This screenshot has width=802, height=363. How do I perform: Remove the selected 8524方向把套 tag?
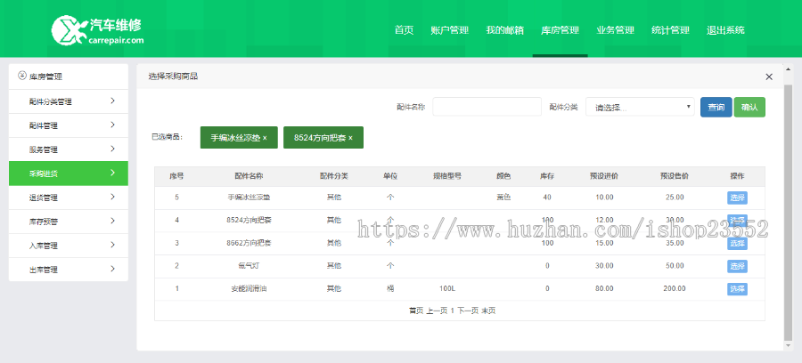[x=350, y=138]
